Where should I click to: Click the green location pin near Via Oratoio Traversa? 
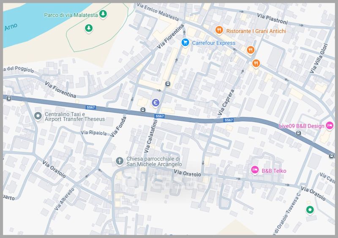tap(310, 210)
